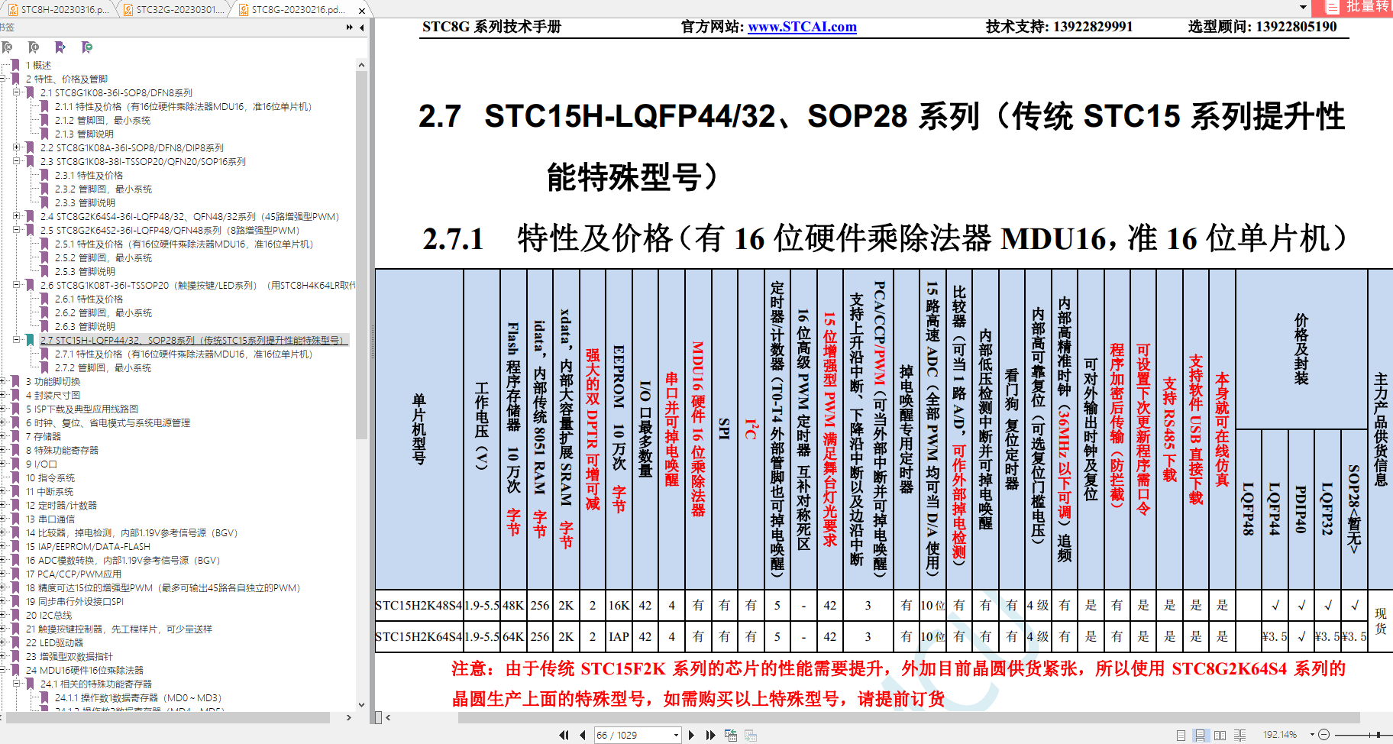Expand the 2.2 STC8G1K08A-36I tree node
The height and width of the screenshot is (744, 1393).
pos(16,147)
